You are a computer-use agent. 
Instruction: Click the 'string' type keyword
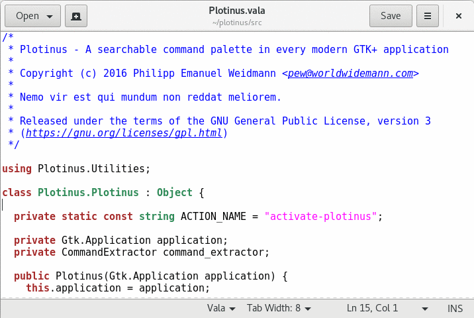[x=157, y=217]
